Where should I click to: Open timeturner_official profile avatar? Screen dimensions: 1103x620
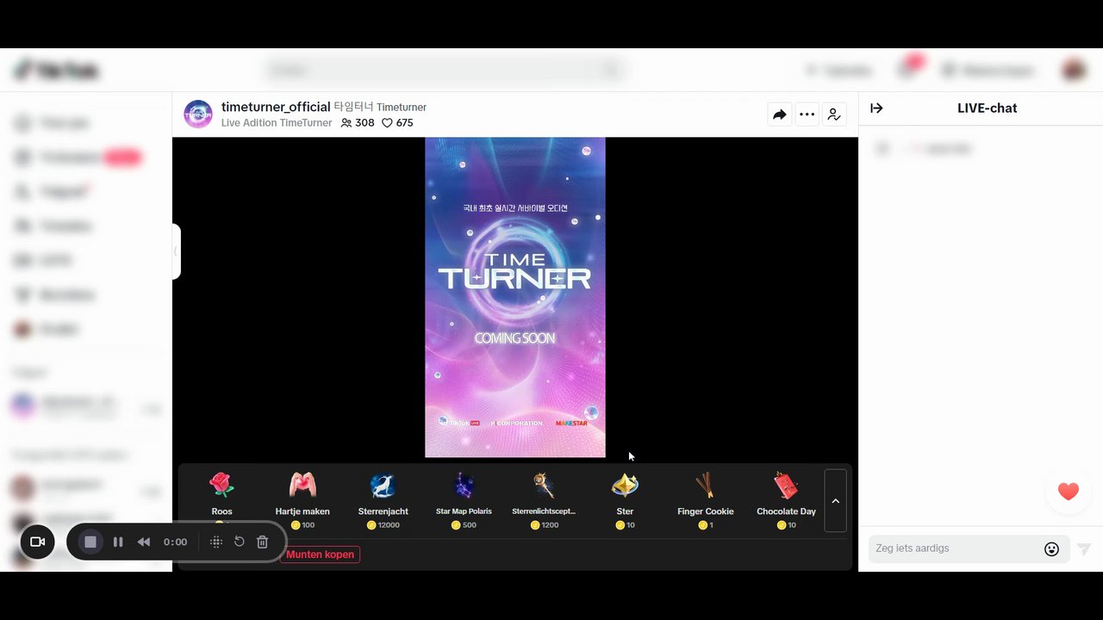coord(198,114)
